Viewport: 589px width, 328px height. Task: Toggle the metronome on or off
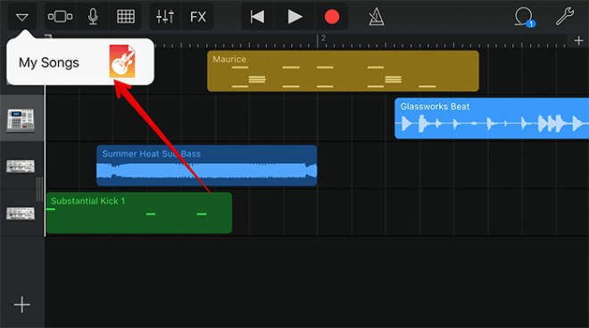[376, 17]
